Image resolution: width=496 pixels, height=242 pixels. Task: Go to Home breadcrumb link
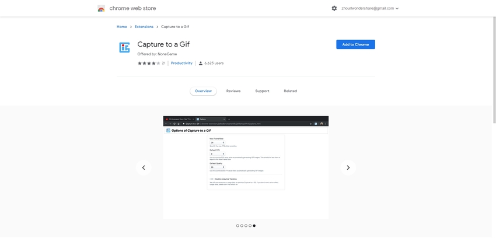(121, 27)
